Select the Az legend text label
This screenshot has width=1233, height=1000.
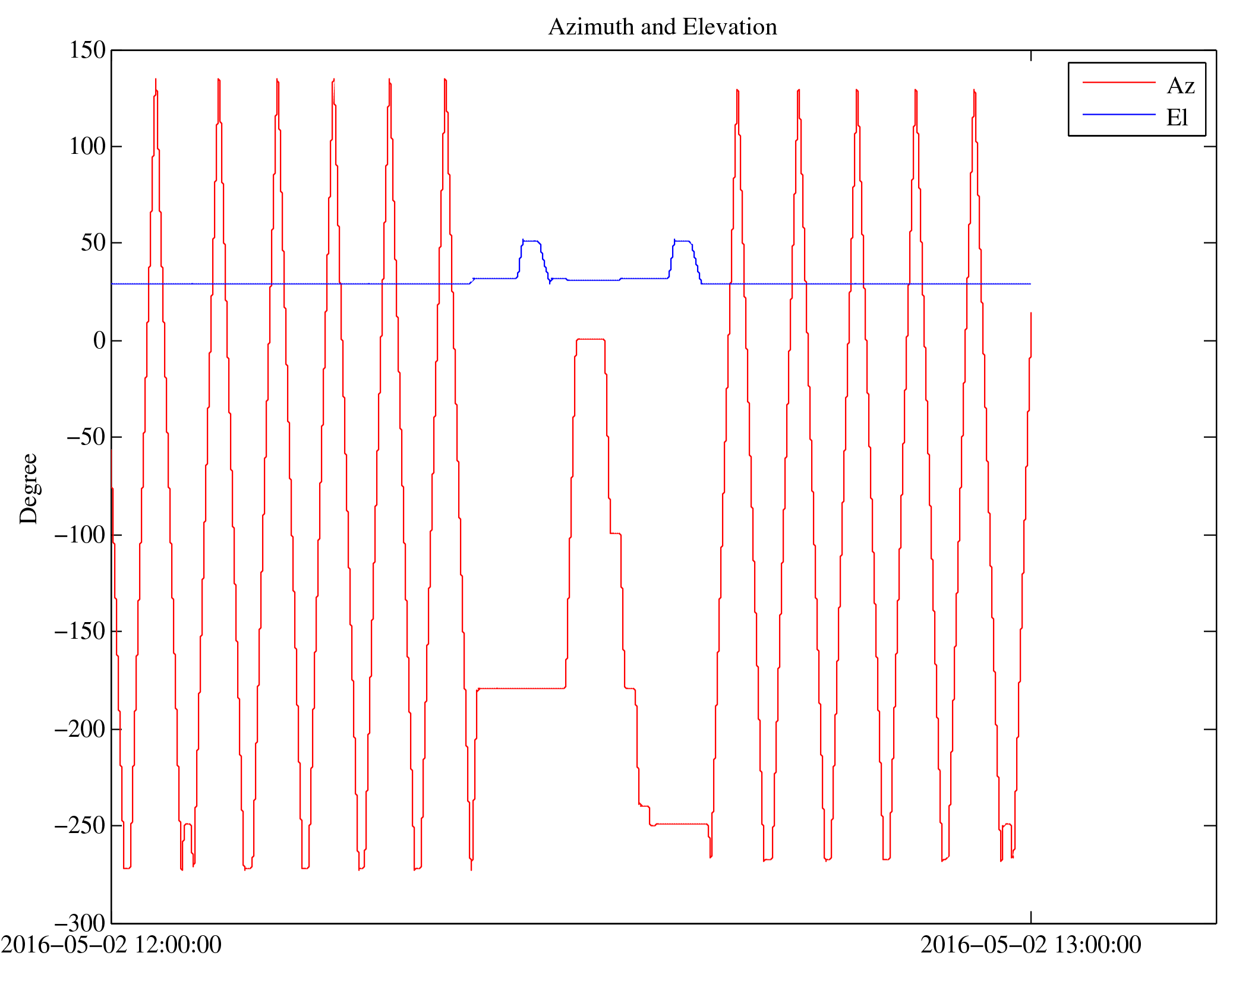pyautogui.click(x=1180, y=86)
